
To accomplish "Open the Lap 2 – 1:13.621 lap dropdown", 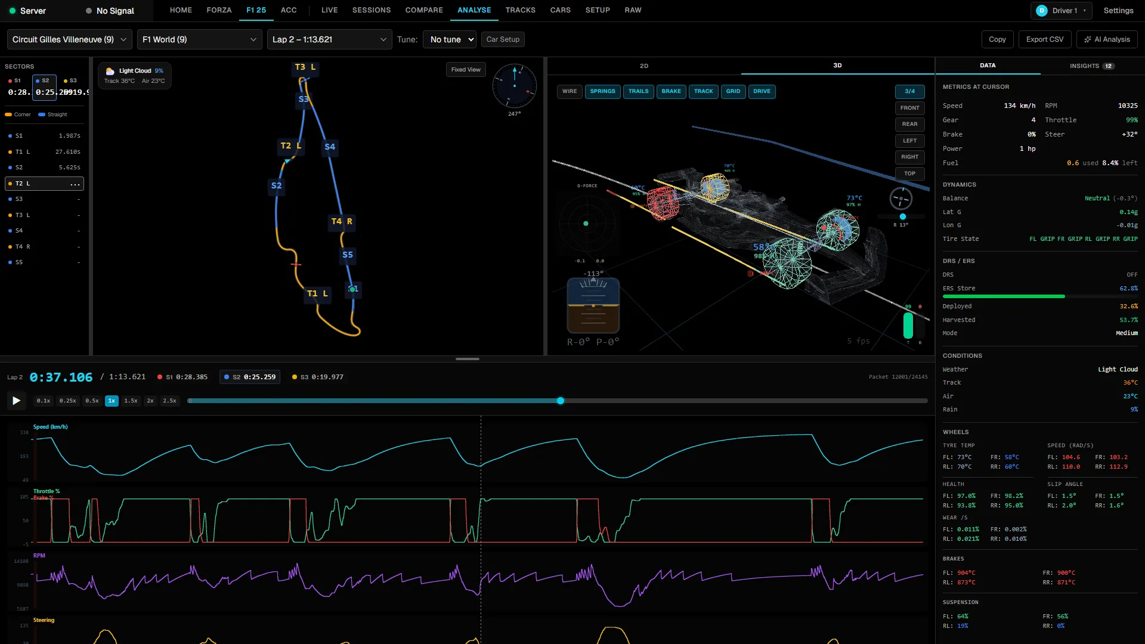I will [x=330, y=39].
